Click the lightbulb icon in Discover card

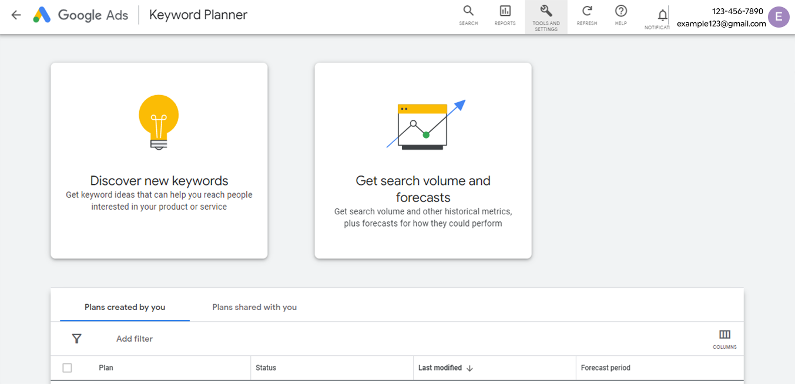(159, 122)
